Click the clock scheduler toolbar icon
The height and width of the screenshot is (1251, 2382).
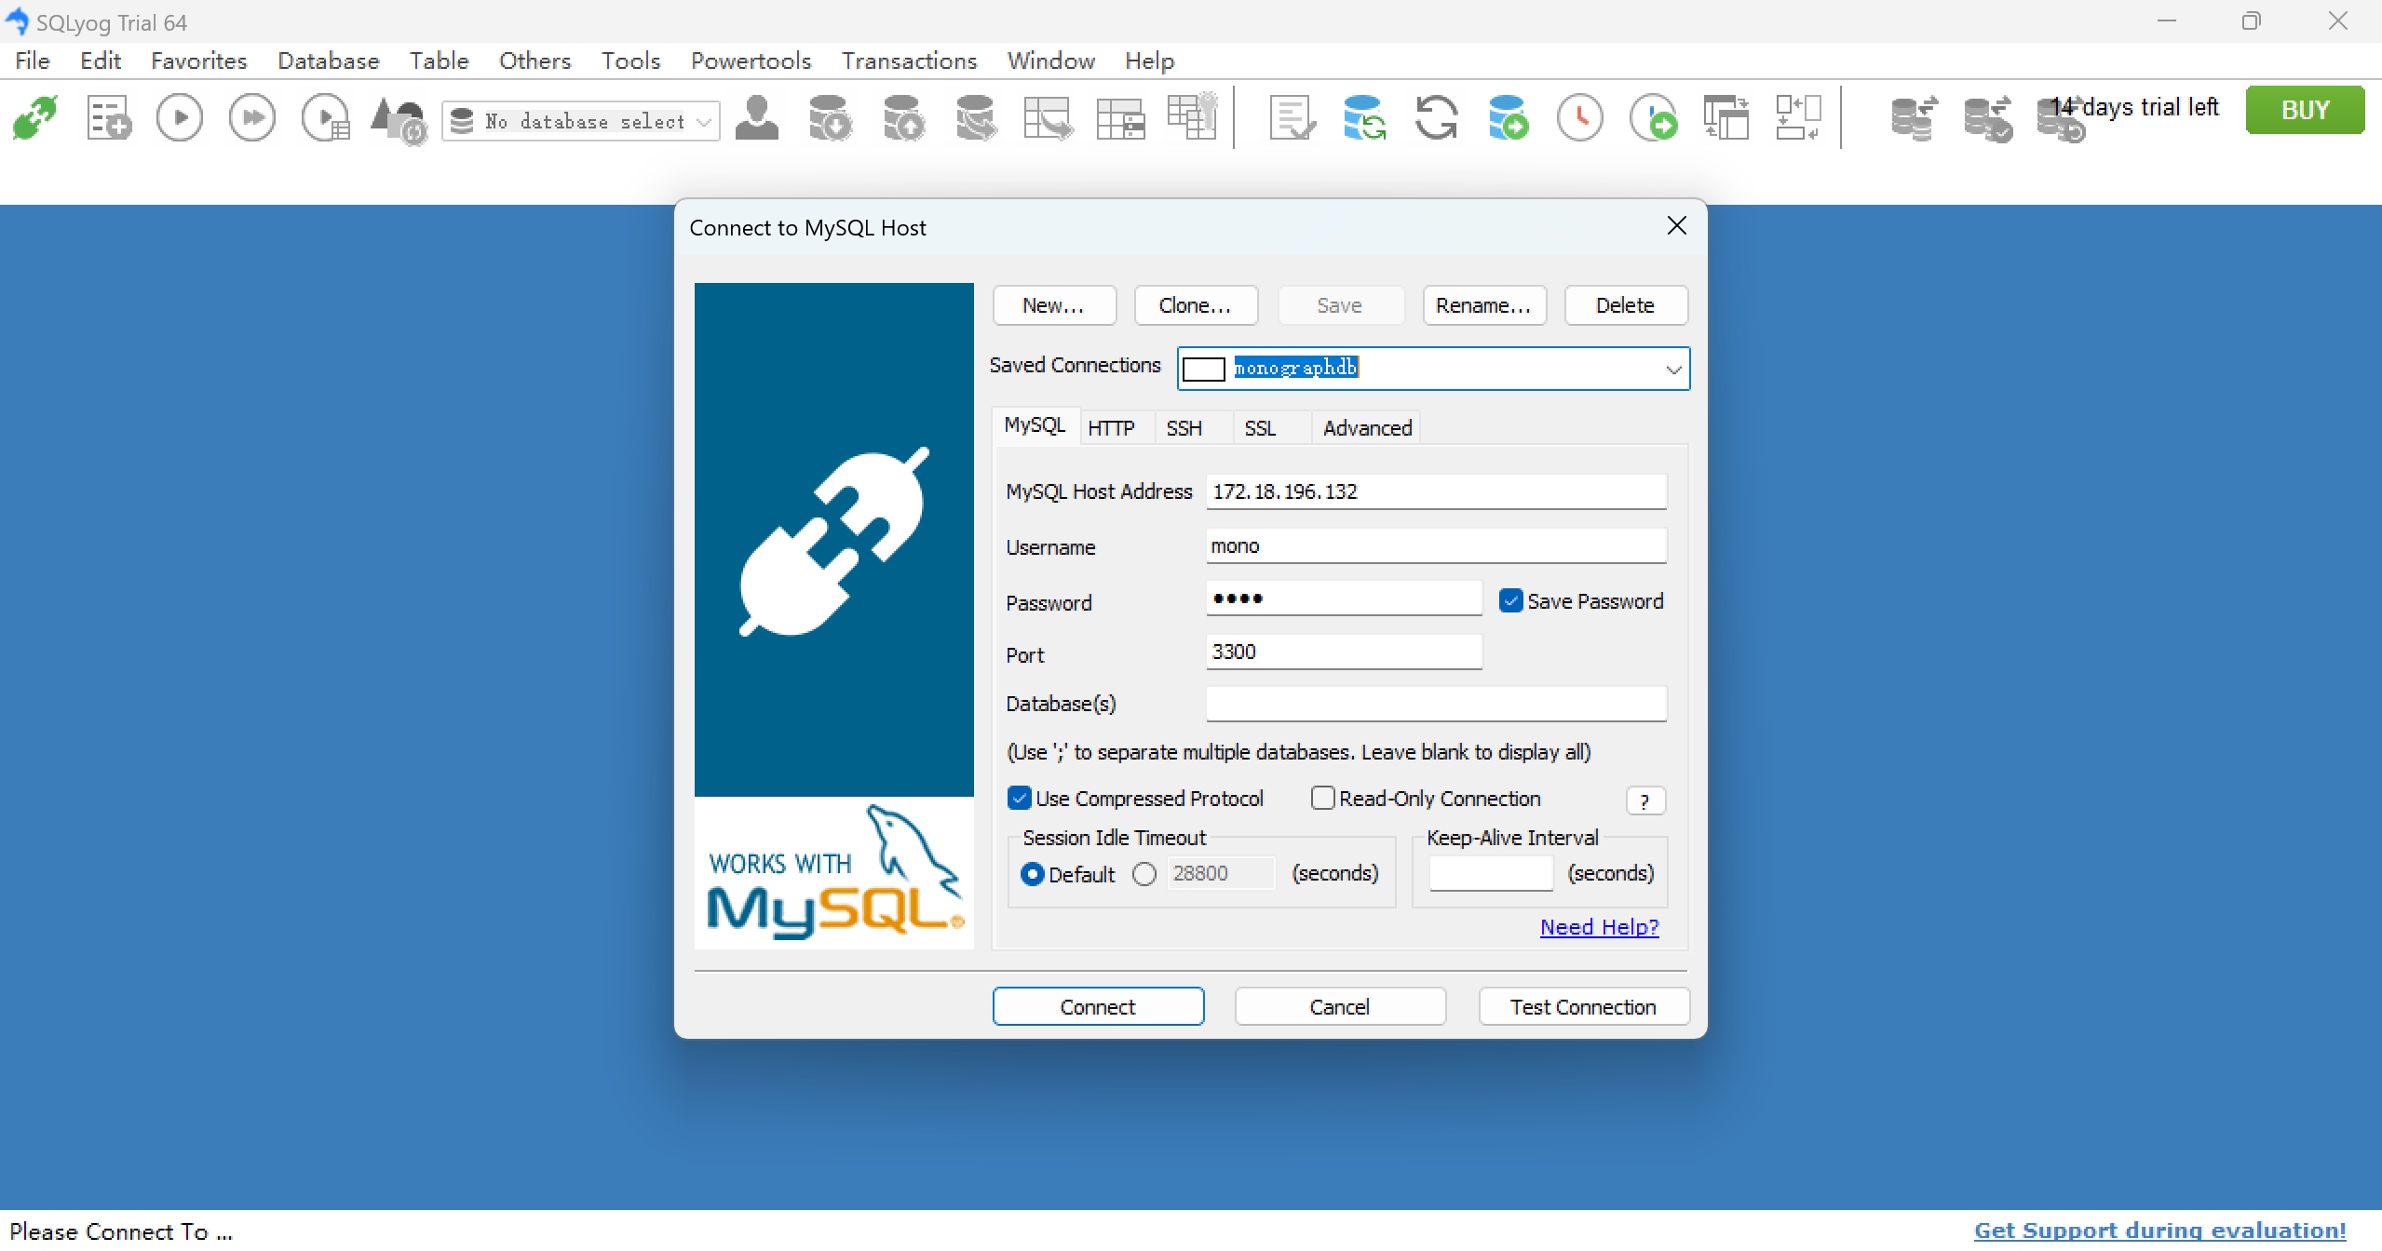[1580, 118]
